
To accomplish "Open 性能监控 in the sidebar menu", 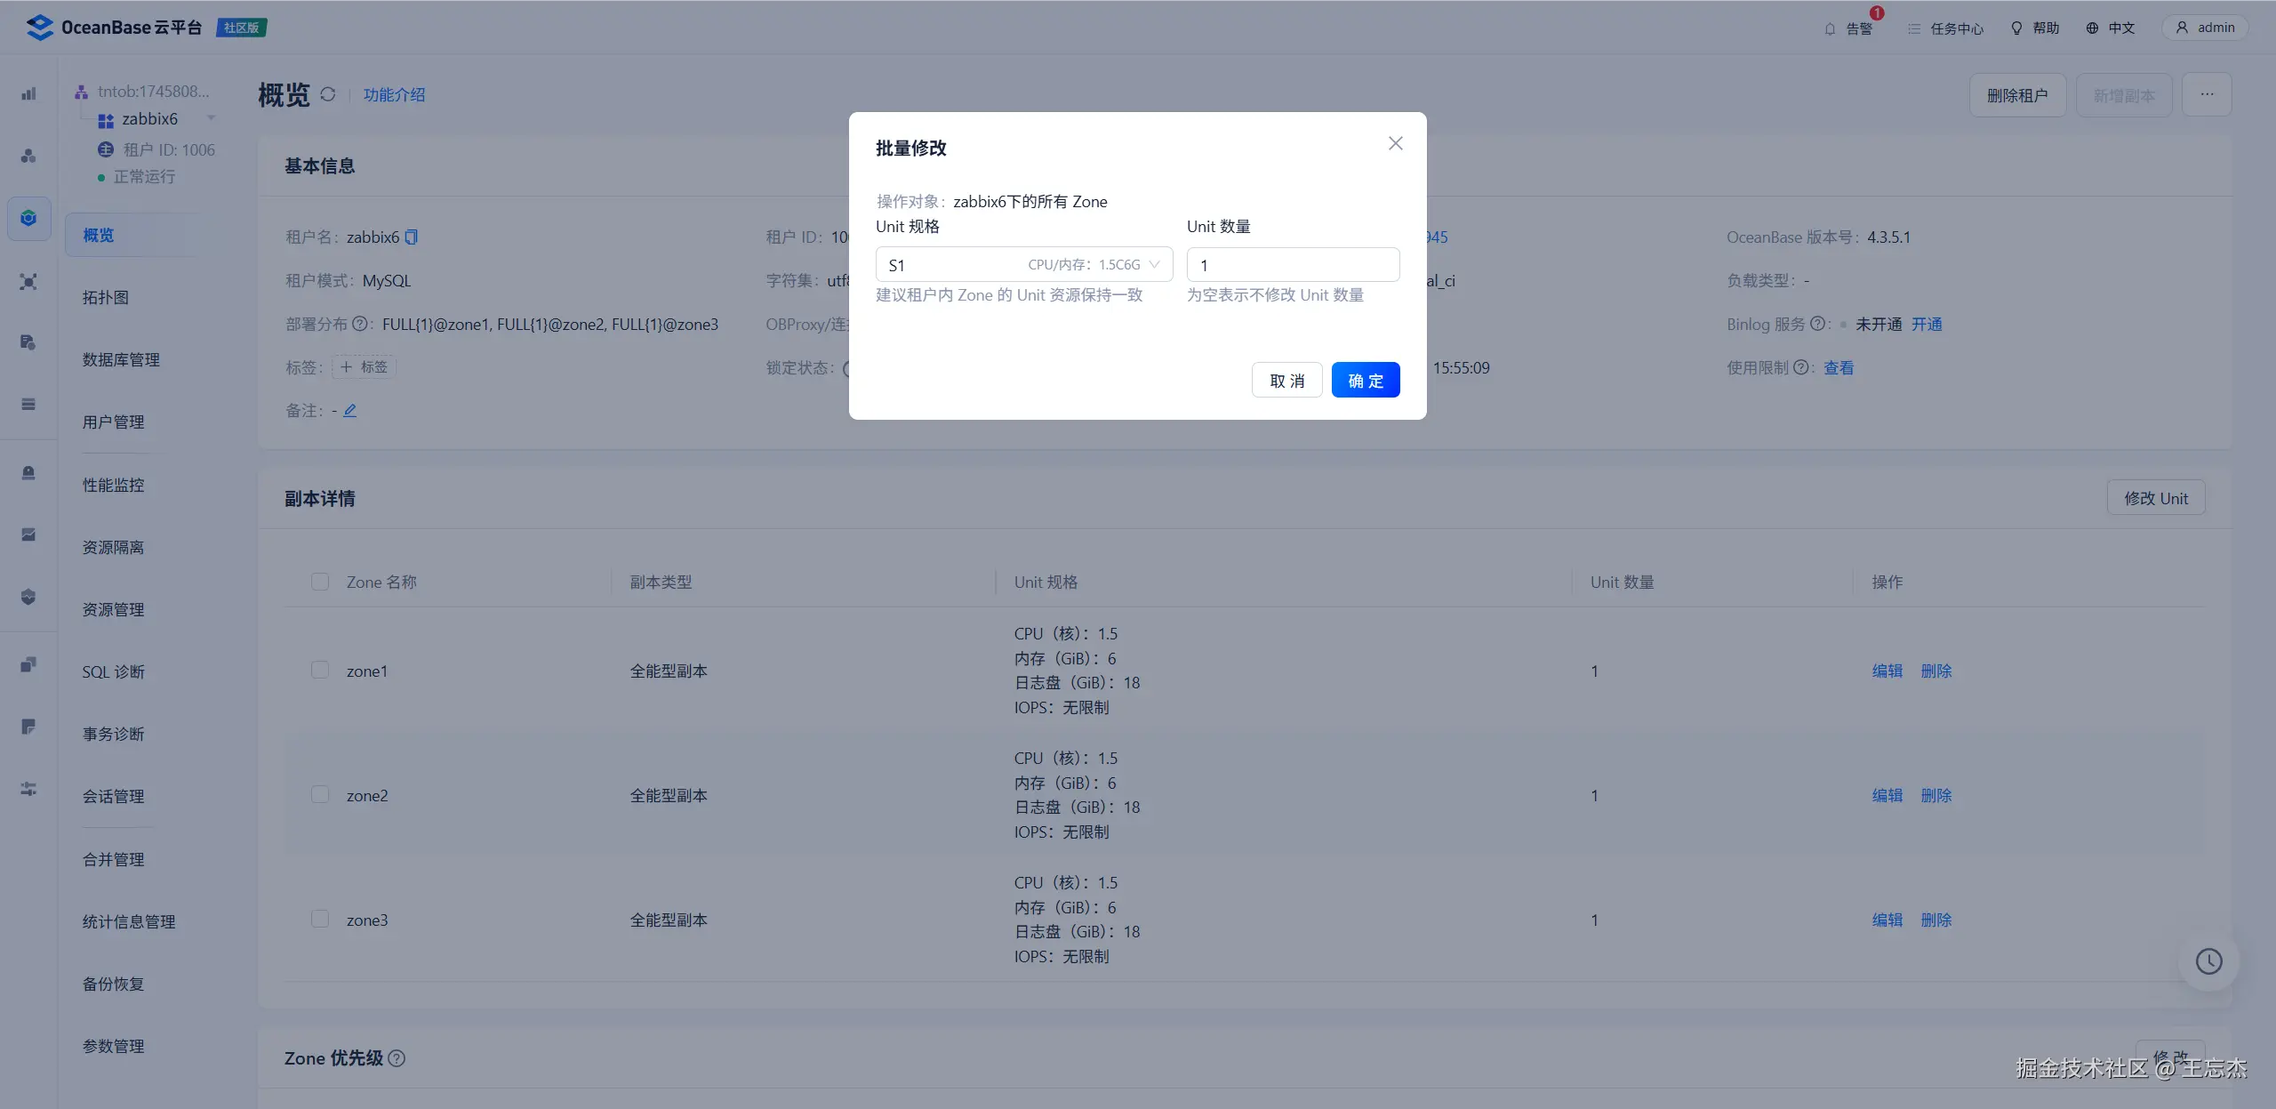I will pyautogui.click(x=113, y=486).
